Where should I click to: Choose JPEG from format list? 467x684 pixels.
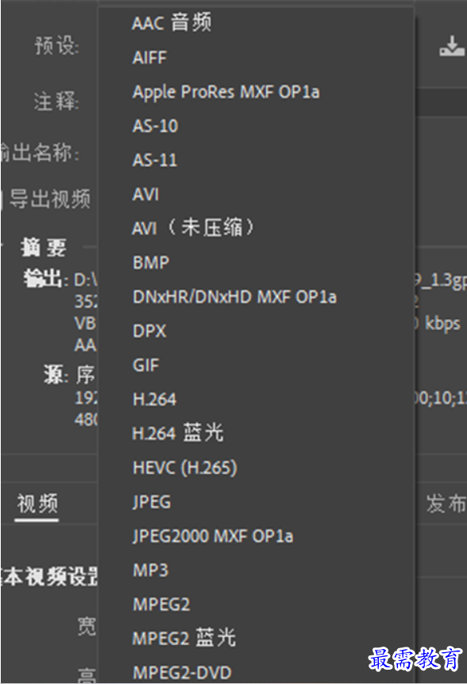click(x=152, y=502)
